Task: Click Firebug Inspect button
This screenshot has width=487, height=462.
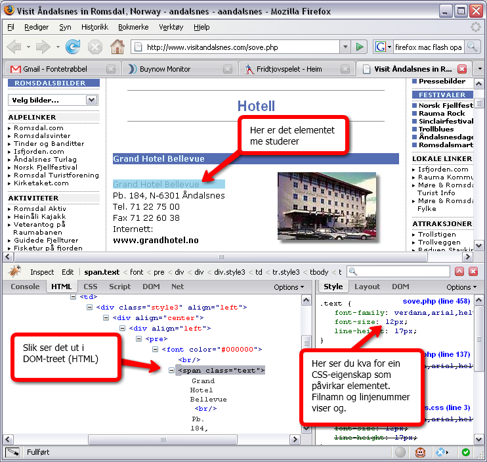Action: coord(42,272)
